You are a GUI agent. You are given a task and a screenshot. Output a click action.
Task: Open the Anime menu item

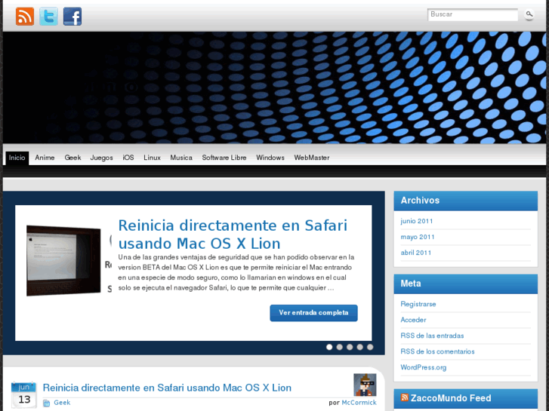coord(45,158)
